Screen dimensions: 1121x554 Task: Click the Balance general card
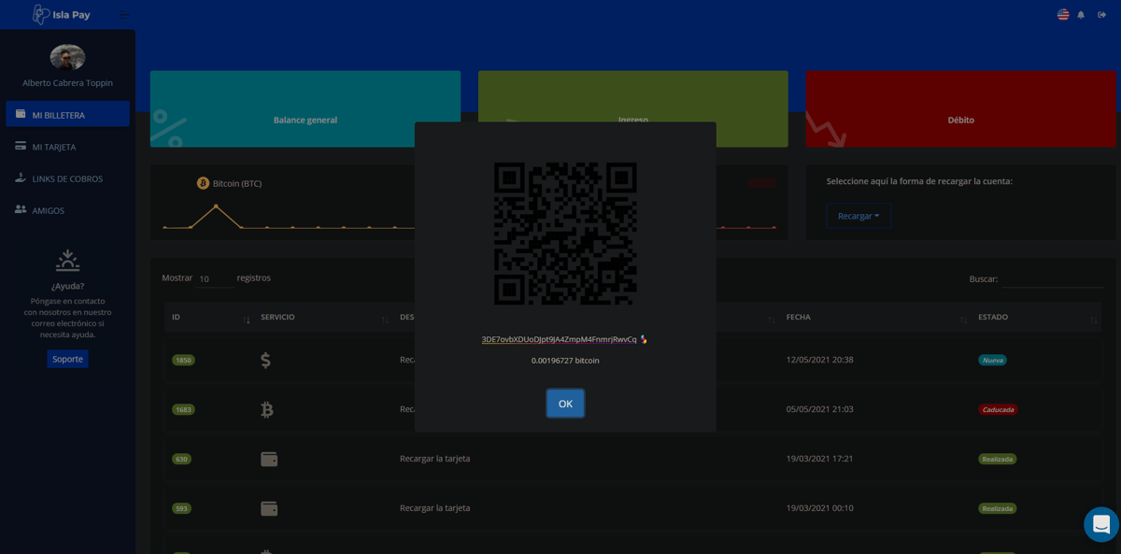(305, 109)
